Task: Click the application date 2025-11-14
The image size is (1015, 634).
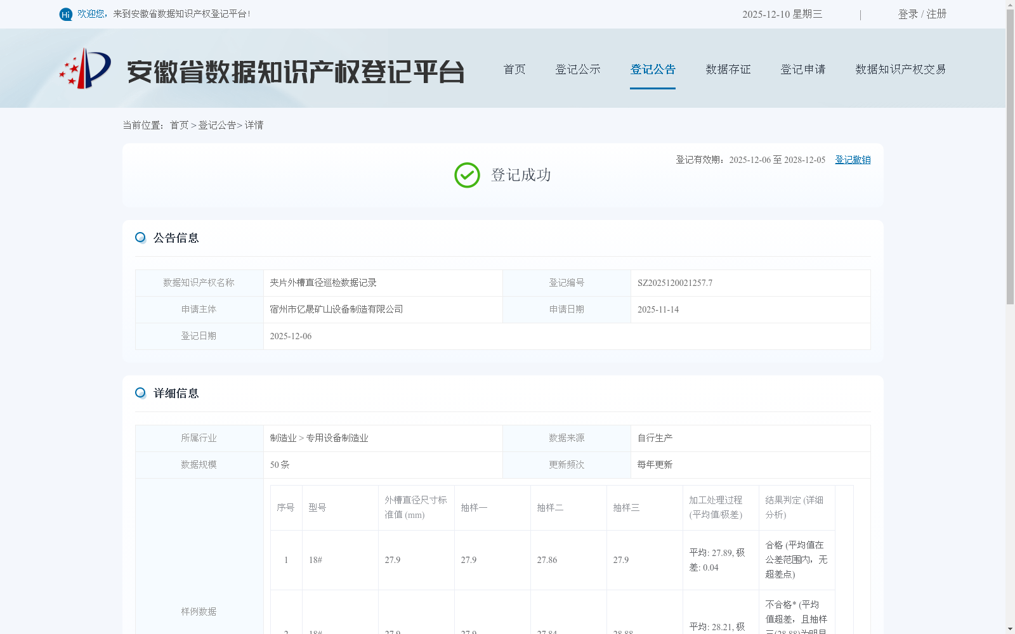Action: (x=658, y=309)
